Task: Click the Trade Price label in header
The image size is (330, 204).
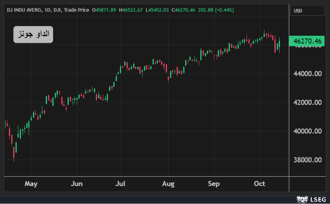Action: (x=76, y=10)
